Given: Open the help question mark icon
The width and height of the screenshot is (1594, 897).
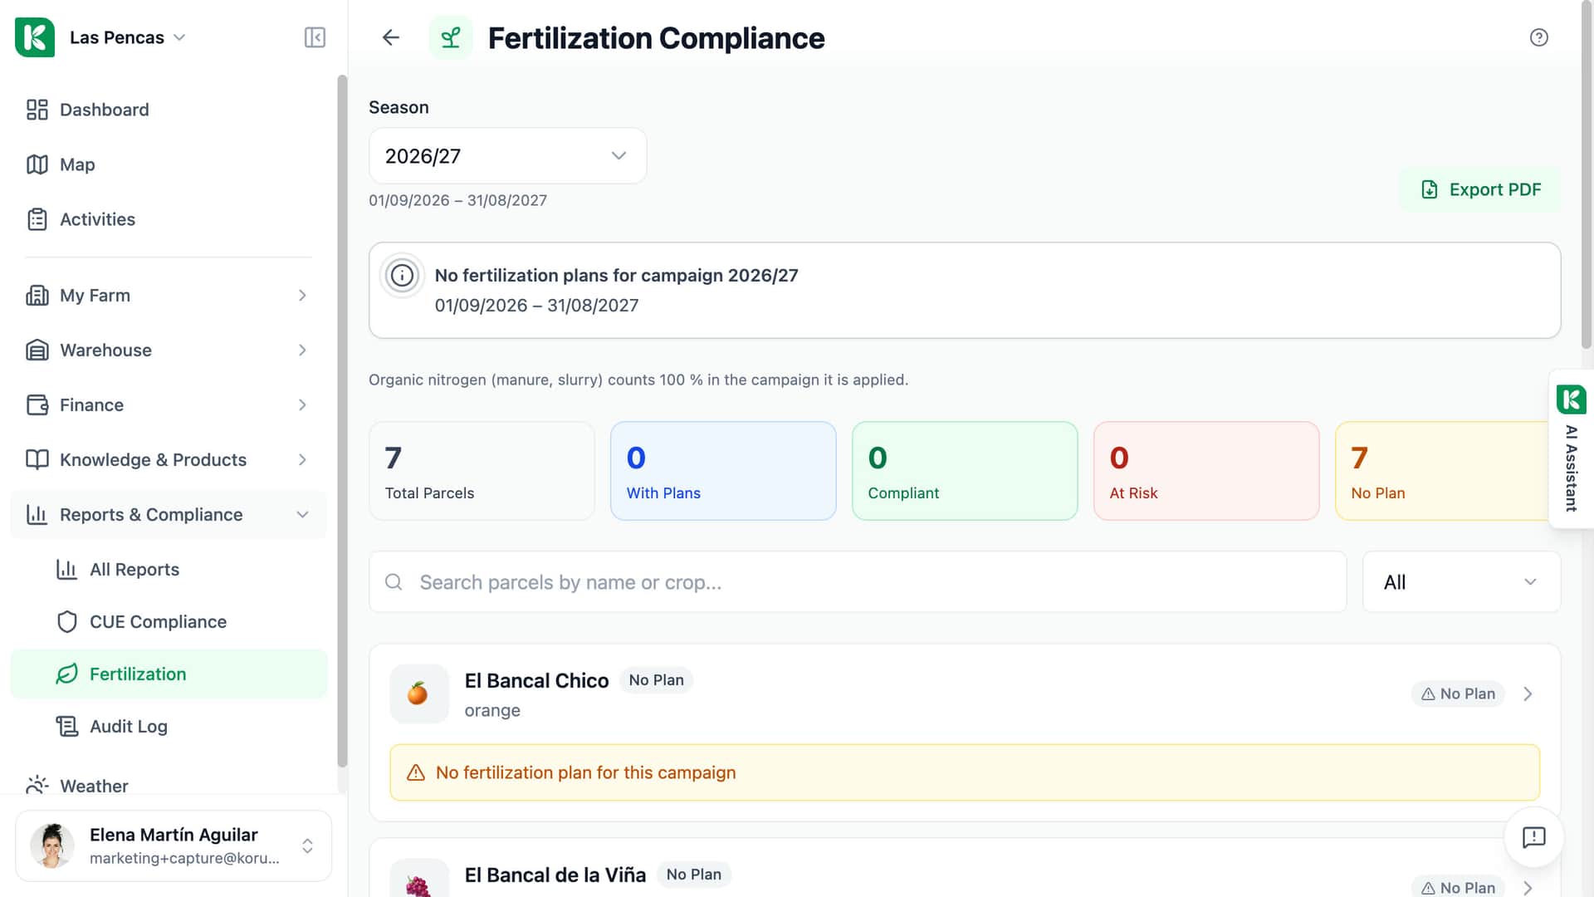Looking at the screenshot, I should (x=1538, y=37).
